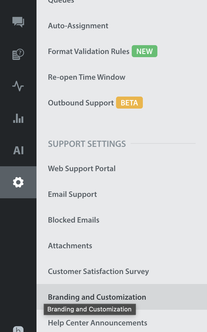Open Customer Satisfaction Survey
This screenshot has height=332, width=207.
pos(98,271)
